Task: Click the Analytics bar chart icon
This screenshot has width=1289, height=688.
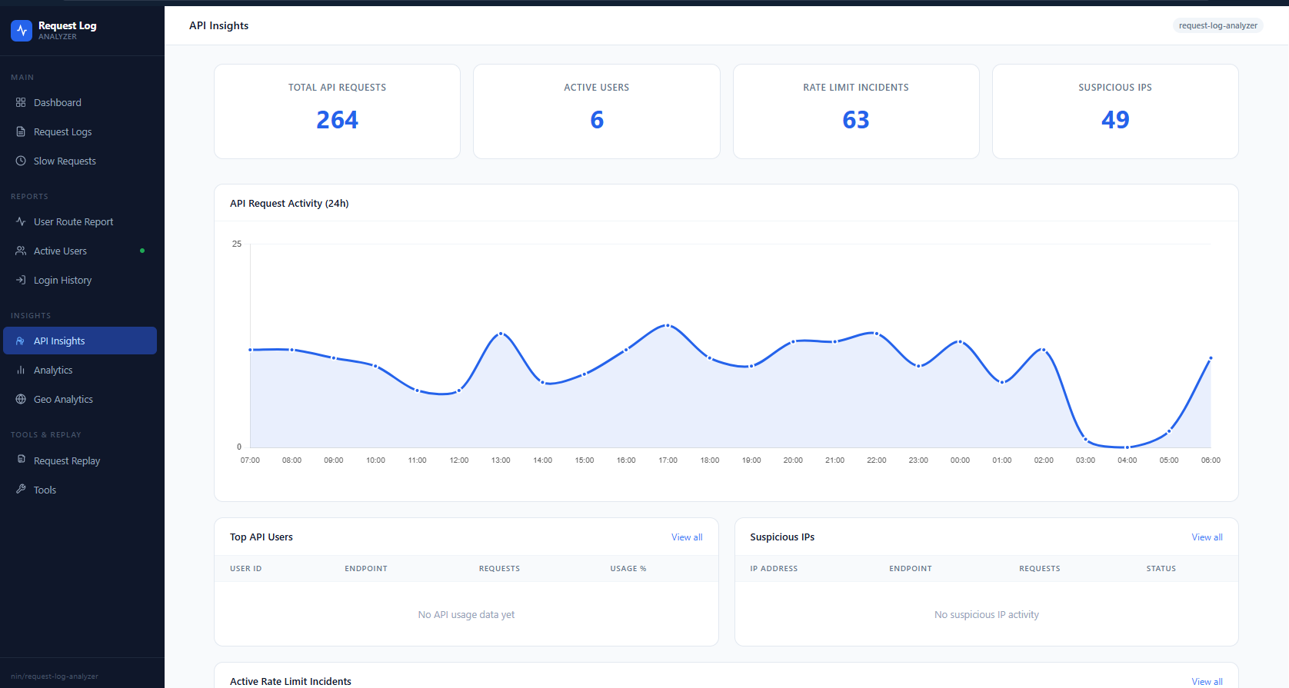Action: pyautogui.click(x=21, y=370)
